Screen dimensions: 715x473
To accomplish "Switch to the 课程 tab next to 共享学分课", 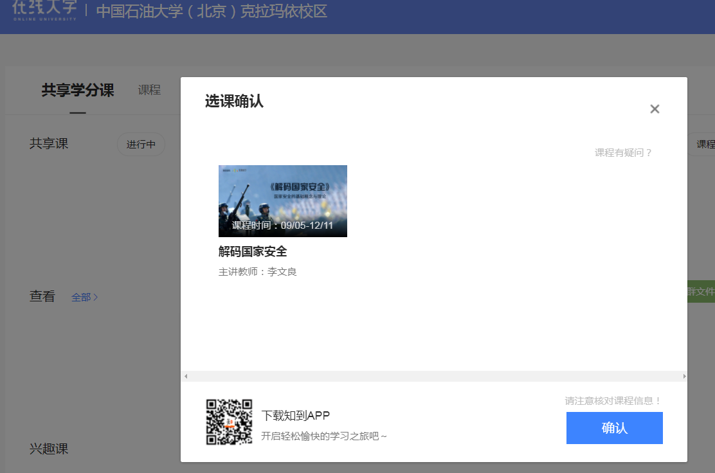I will click(149, 91).
